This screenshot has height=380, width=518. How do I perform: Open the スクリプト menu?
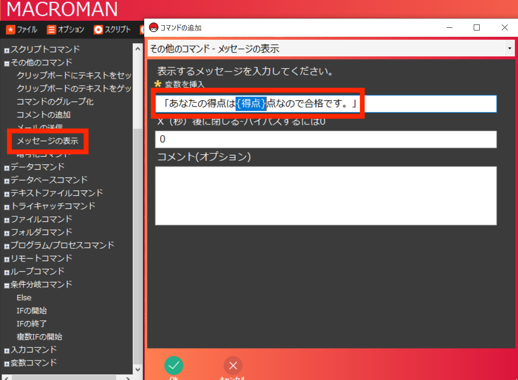[118, 30]
